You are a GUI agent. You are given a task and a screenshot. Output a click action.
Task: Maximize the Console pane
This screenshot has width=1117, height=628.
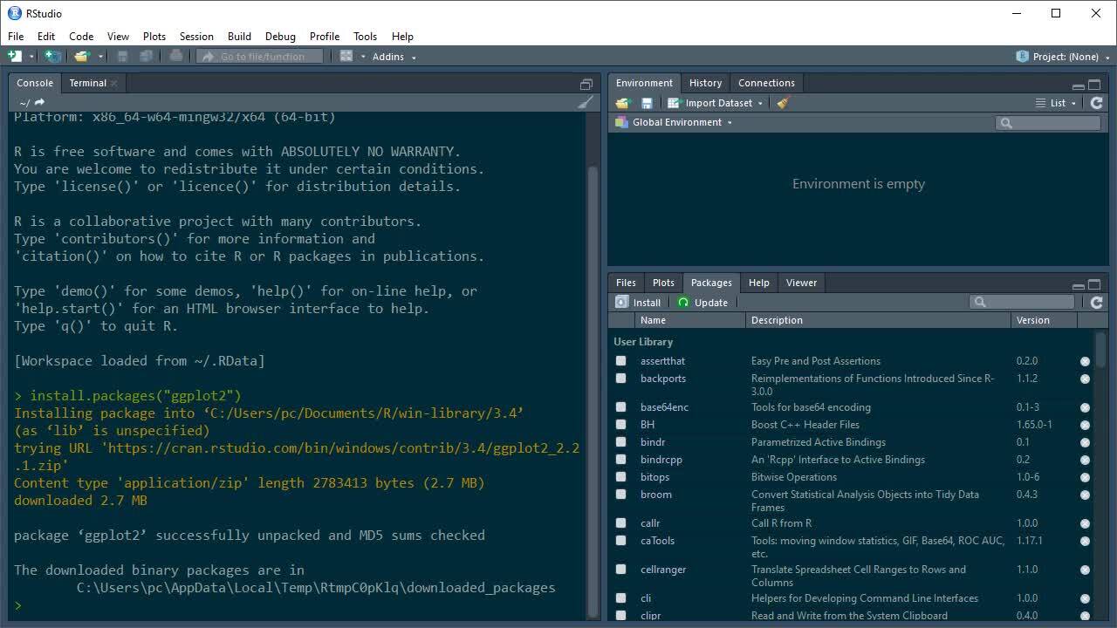pyautogui.click(x=586, y=85)
